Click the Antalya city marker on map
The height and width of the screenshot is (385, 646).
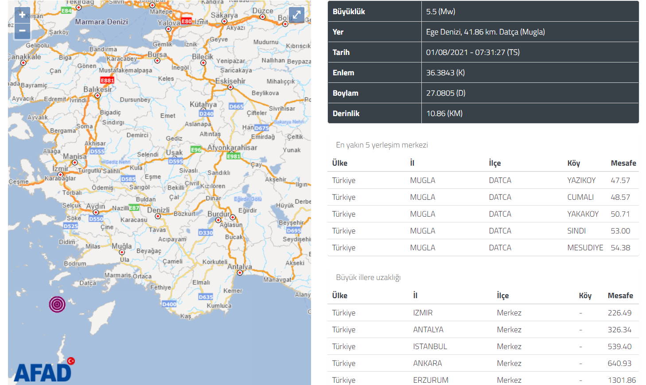[x=240, y=272]
